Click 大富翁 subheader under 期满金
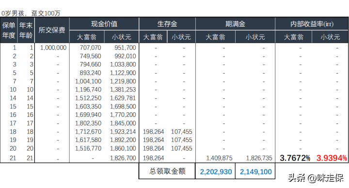 coord(215,37)
